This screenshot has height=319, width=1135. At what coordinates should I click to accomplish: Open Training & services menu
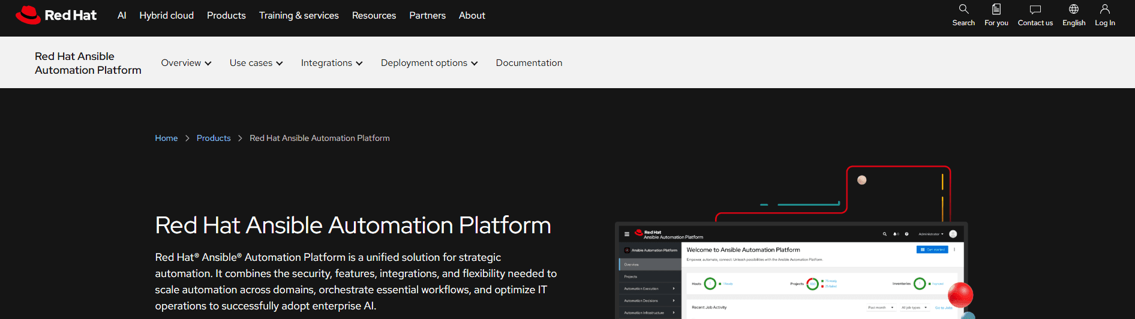(299, 16)
